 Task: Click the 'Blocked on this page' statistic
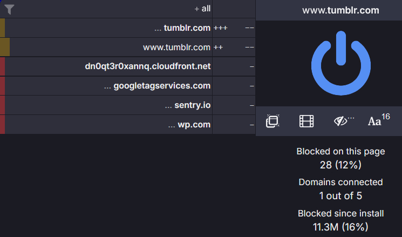point(340,158)
